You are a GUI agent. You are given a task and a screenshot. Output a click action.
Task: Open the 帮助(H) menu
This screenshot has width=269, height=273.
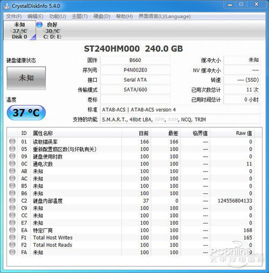point(124,17)
